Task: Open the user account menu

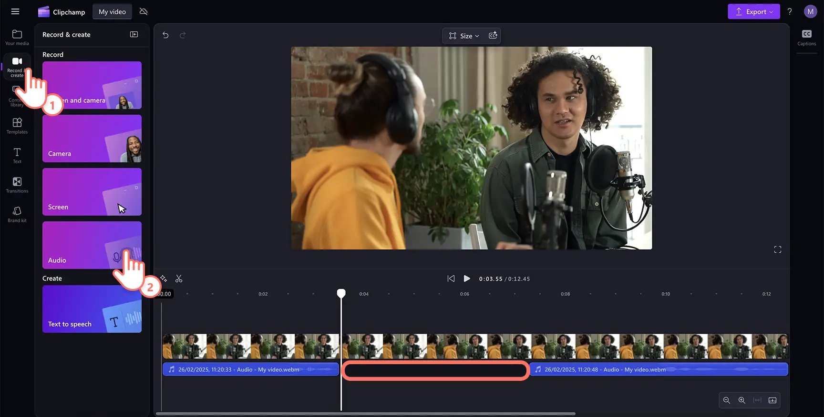Action: (x=810, y=11)
